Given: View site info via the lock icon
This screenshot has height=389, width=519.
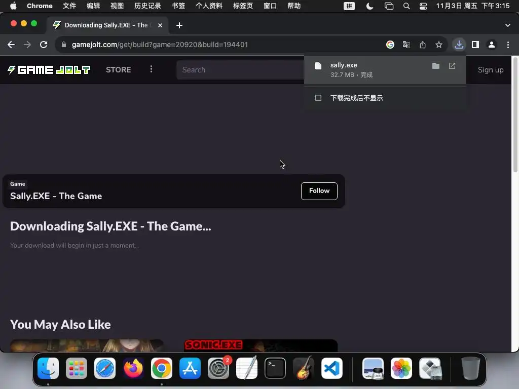Looking at the screenshot, I should point(64,45).
